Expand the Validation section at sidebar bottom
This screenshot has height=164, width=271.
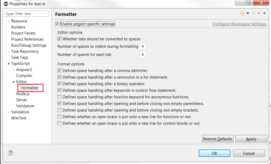point(8,112)
